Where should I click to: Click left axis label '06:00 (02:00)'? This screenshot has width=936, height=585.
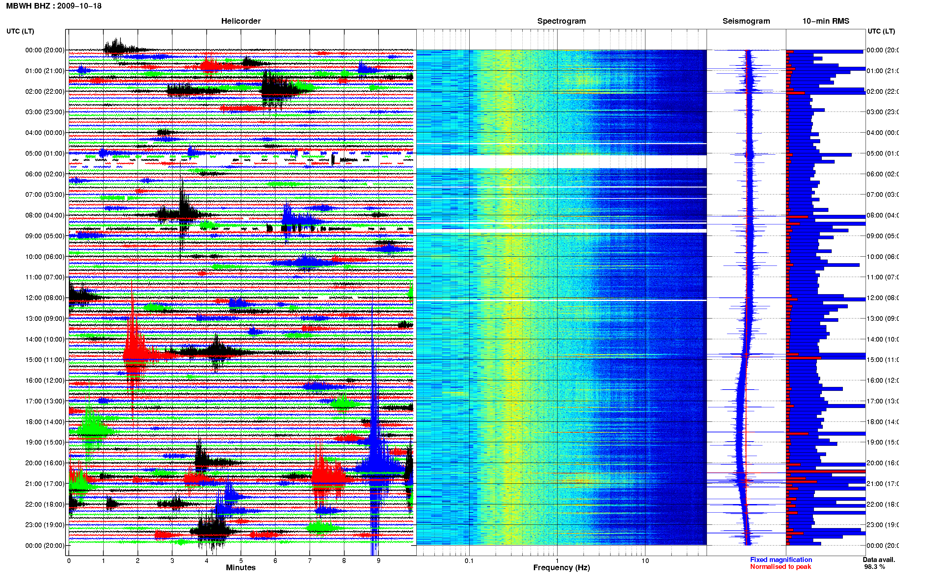45,174
